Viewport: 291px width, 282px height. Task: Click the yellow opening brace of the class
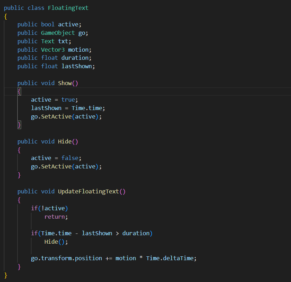6,17
